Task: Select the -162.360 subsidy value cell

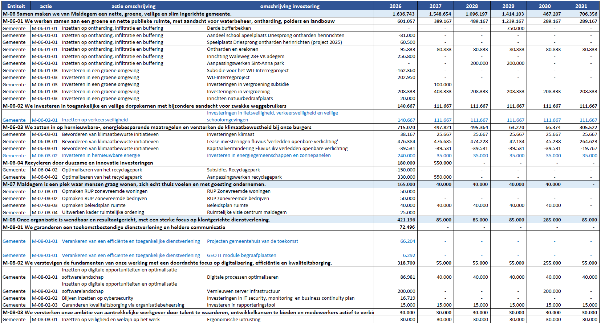Action: click(406, 71)
